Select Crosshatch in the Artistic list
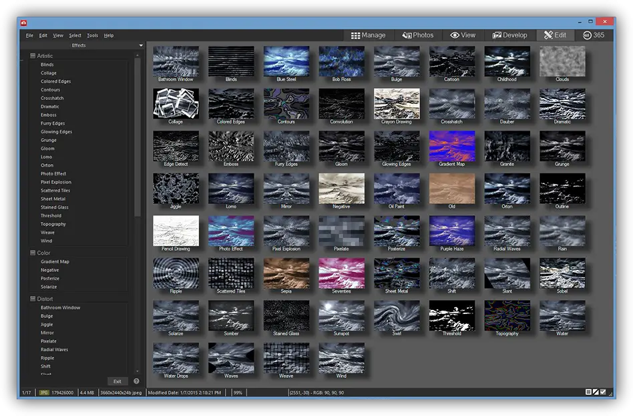The width and height of the screenshot is (633, 416). [x=51, y=98]
